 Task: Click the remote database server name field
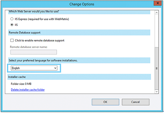(x=34, y=52)
